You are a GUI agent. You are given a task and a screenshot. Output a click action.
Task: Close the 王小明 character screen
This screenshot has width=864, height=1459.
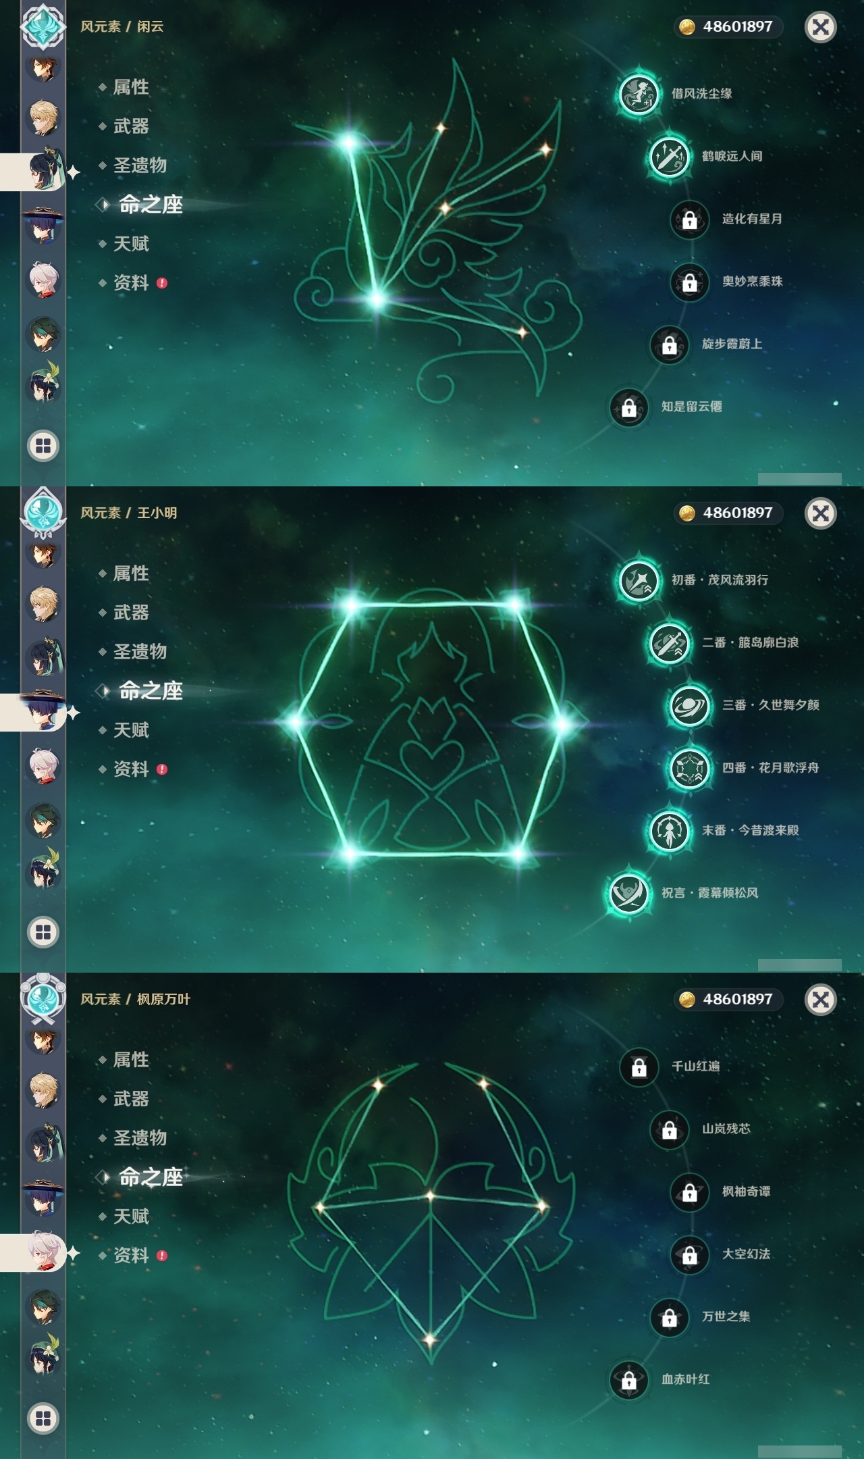(821, 513)
